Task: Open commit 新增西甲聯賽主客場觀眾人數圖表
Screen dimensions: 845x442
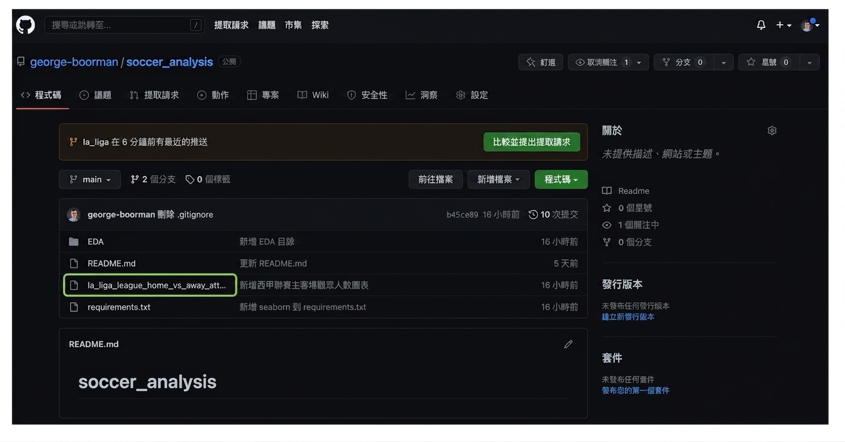Action: 304,286
